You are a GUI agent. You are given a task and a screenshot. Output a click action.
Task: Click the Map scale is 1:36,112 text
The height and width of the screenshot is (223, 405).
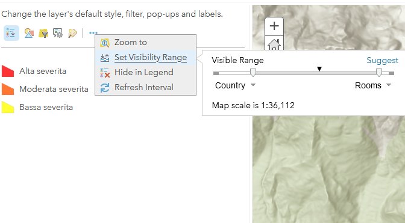253,105
